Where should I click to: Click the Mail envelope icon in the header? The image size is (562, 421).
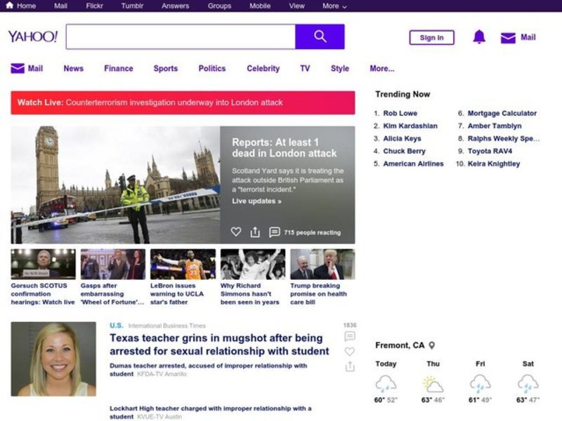pyautogui.click(x=508, y=38)
